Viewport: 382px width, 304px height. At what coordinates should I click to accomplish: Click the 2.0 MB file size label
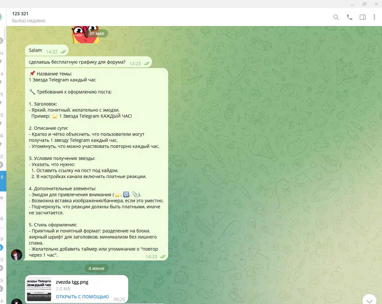pyautogui.click(x=63, y=289)
